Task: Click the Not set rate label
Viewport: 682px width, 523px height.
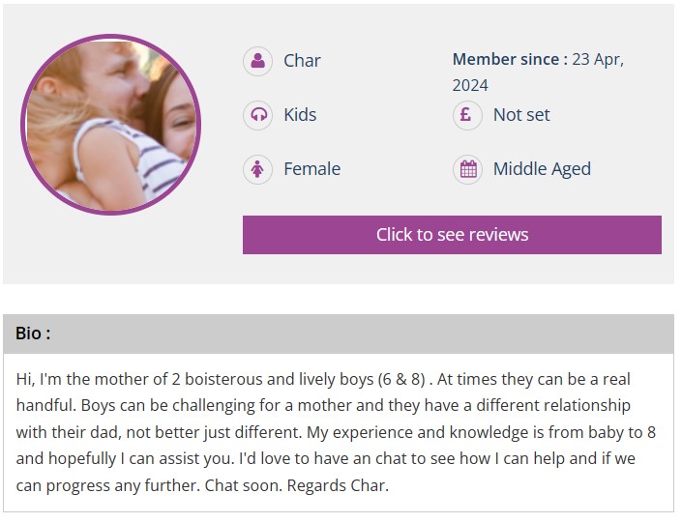Action: tap(521, 115)
